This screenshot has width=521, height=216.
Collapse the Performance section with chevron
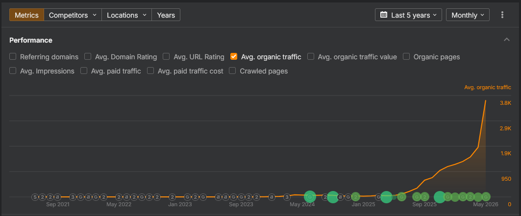pyautogui.click(x=506, y=40)
